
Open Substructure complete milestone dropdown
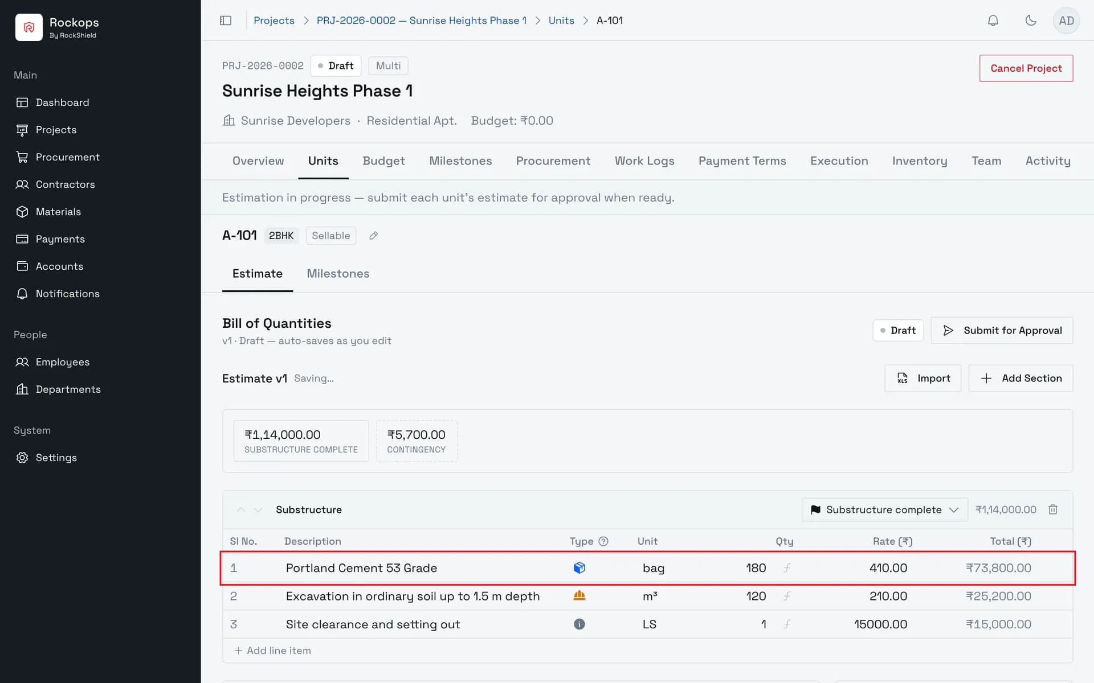(884, 509)
